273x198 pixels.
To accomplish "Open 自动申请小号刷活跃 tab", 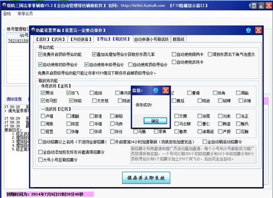I will click(x=152, y=39).
